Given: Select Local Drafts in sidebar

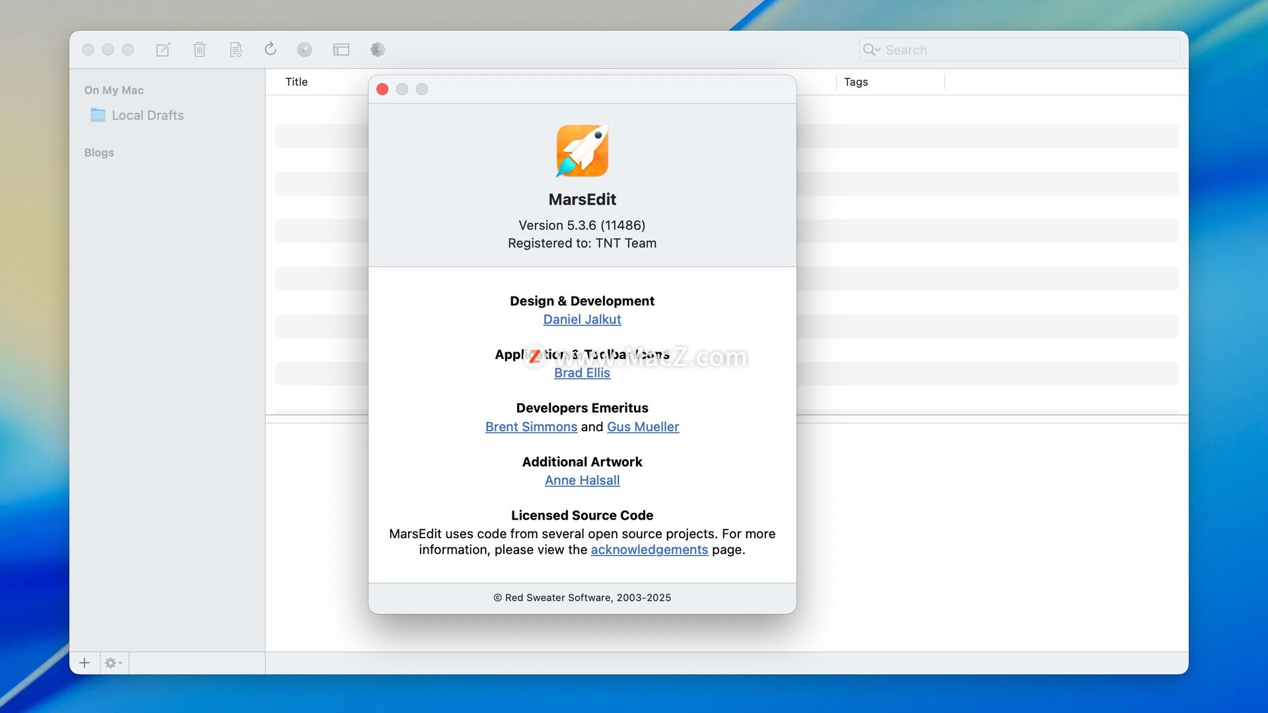Looking at the screenshot, I should (x=147, y=116).
